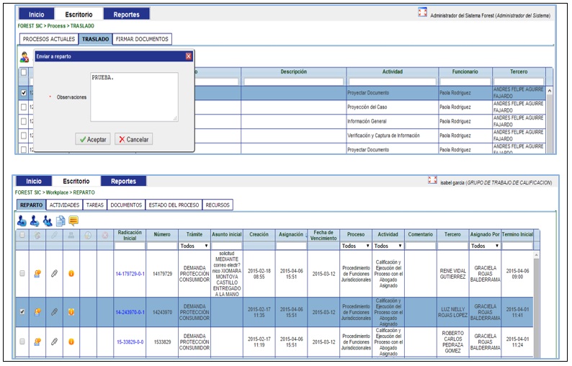Click the Process breadcrumb link
This screenshot has width=572, height=366.
tap(56, 26)
